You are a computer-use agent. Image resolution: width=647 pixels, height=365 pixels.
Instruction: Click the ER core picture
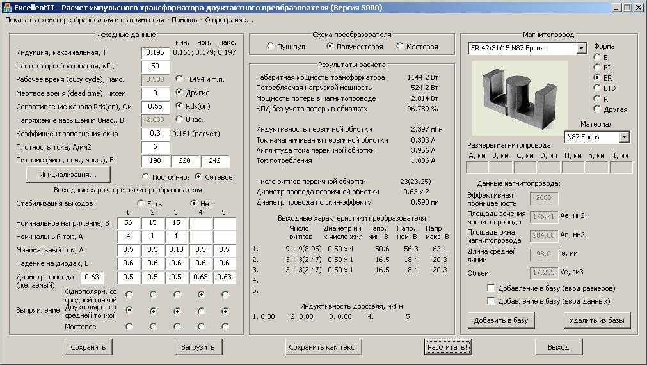[520, 98]
